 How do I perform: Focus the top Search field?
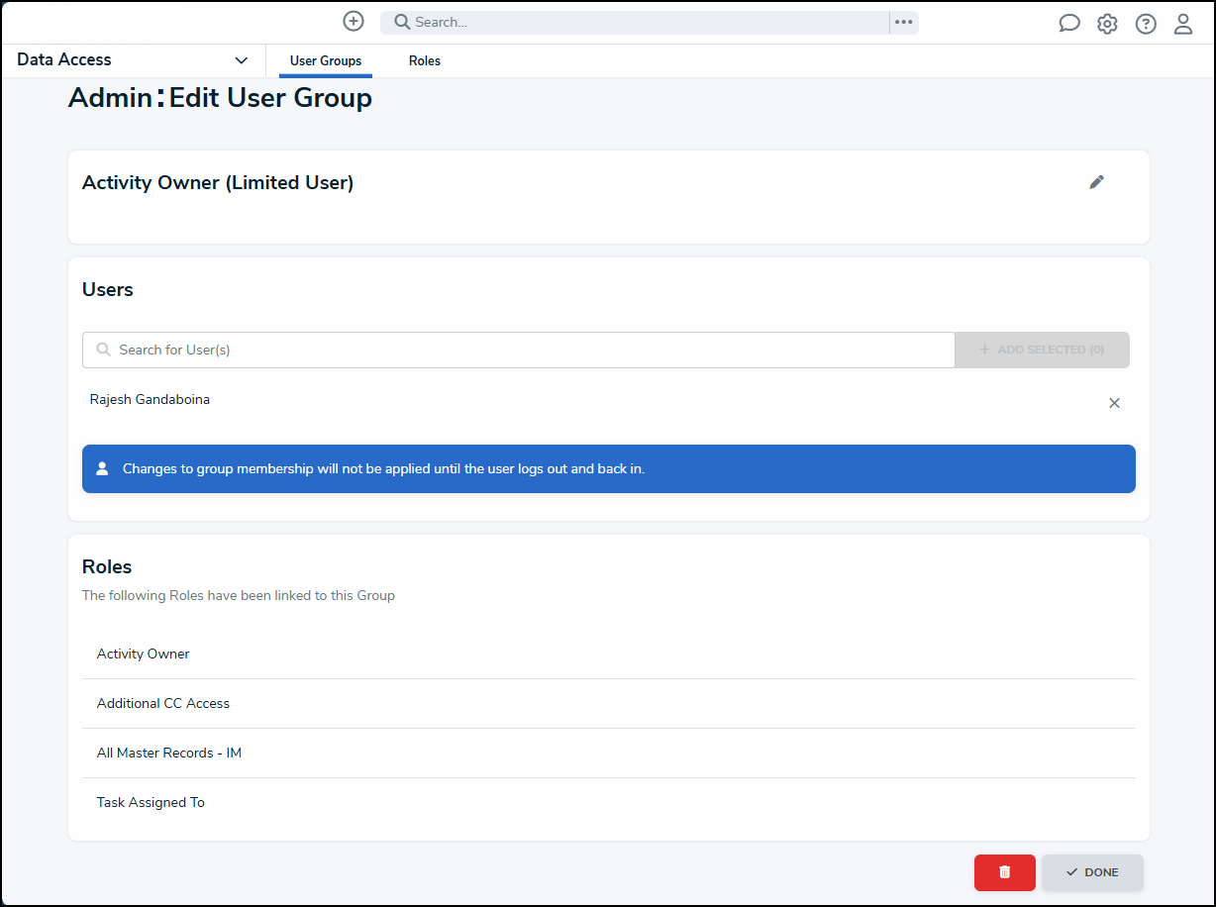coord(635,22)
